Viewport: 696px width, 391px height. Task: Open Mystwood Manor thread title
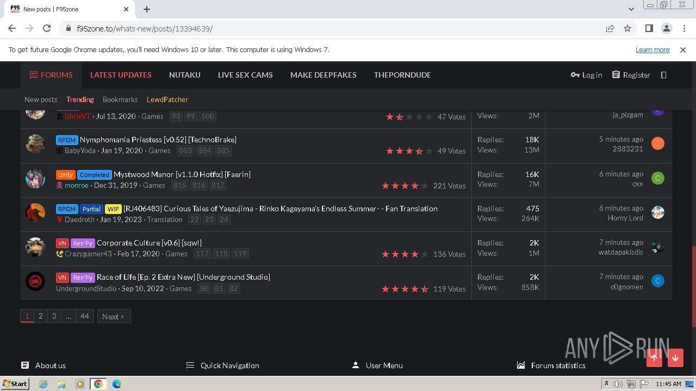point(182,174)
